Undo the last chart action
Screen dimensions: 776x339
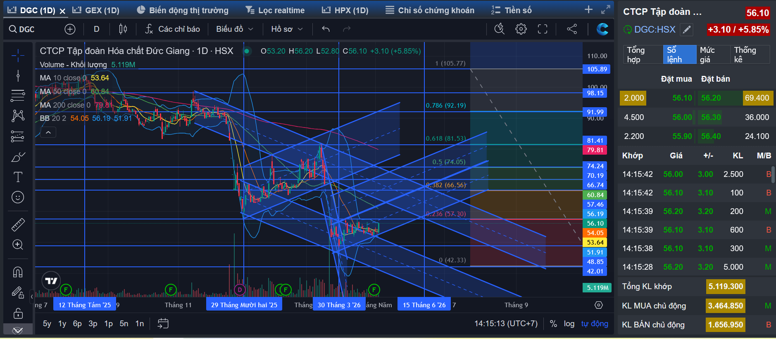pos(326,29)
